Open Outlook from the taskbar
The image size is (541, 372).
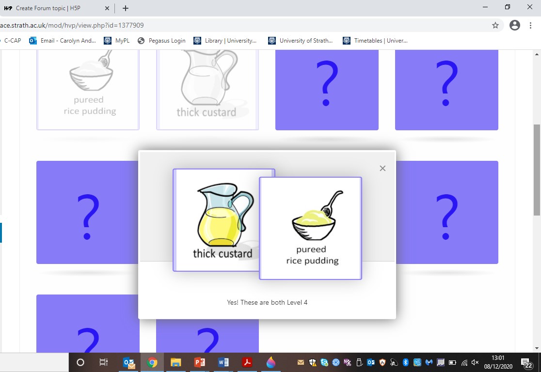pos(129,362)
